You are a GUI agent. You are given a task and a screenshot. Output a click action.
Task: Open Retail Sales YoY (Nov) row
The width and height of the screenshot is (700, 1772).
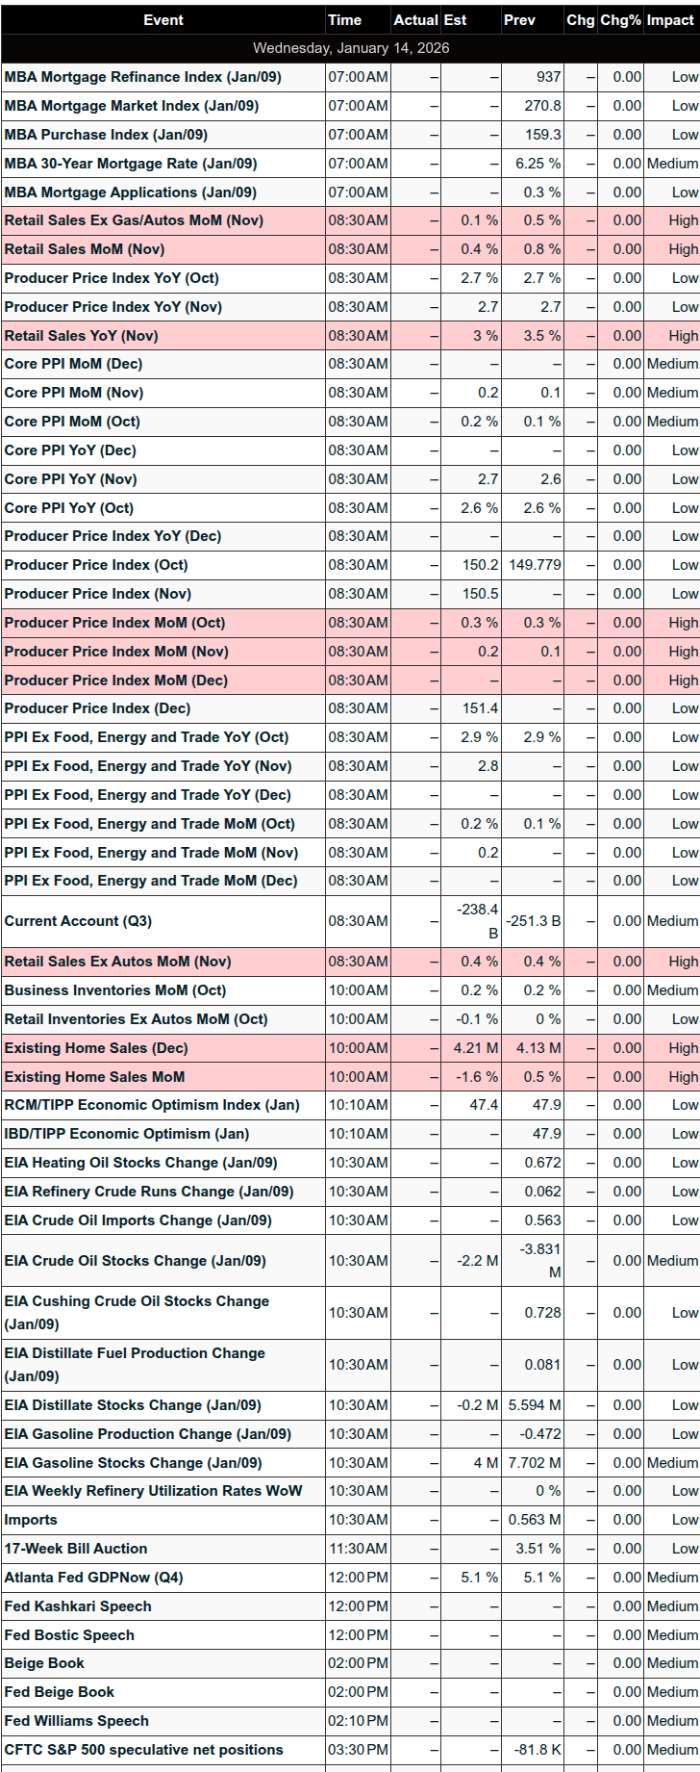tap(81, 336)
